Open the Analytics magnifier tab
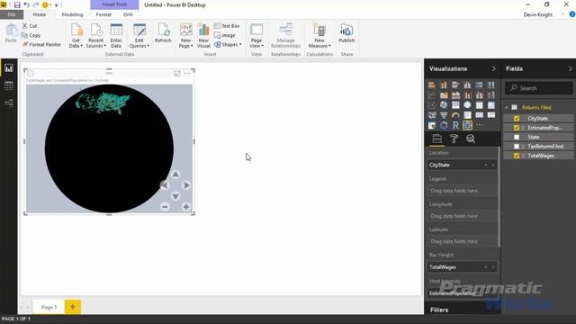The height and width of the screenshot is (324, 576). [471, 139]
